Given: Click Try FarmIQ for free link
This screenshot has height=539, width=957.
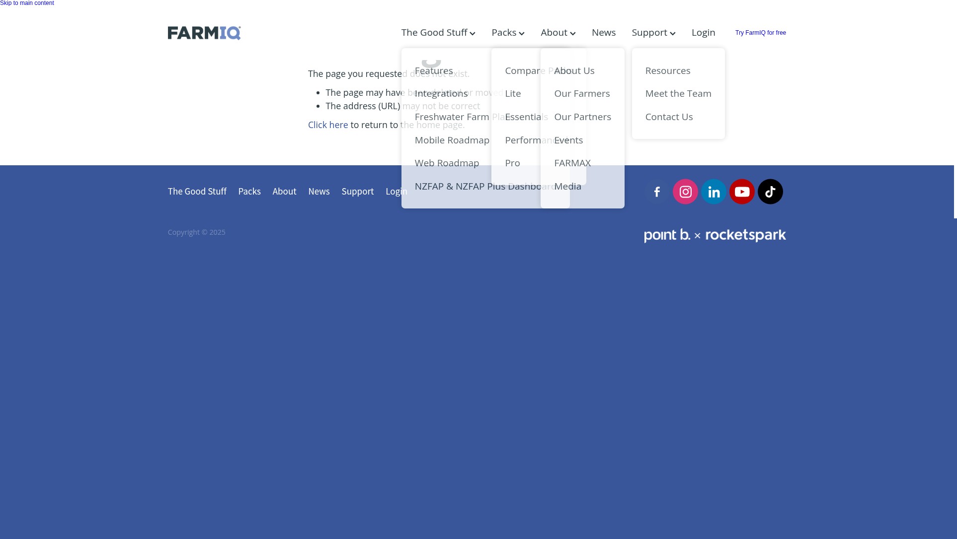Looking at the screenshot, I should (760, 33).
